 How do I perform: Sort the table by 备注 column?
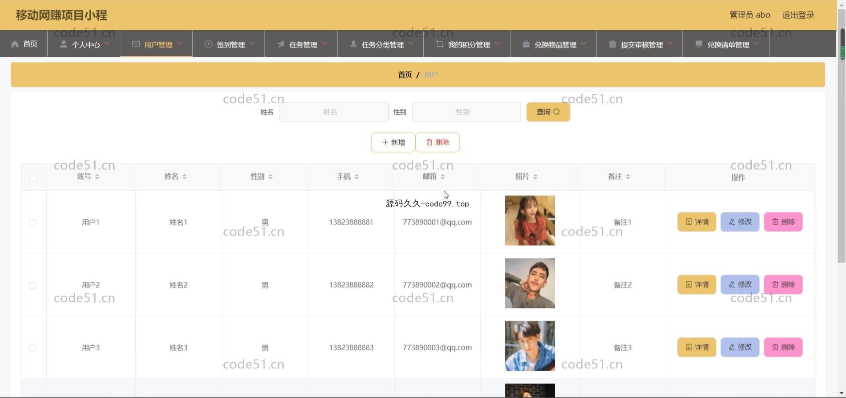tap(628, 177)
